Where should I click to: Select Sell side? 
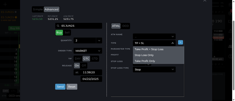click(x=67, y=33)
